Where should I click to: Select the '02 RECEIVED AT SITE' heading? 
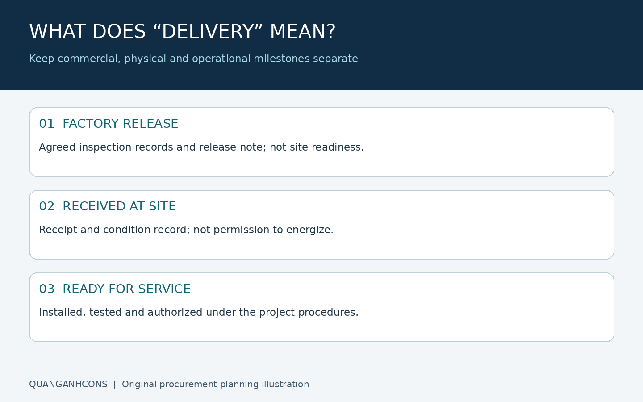pos(108,206)
